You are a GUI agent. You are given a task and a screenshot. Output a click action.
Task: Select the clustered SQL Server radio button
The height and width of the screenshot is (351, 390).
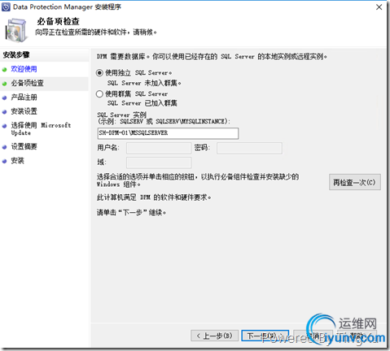click(x=99, y=94)
